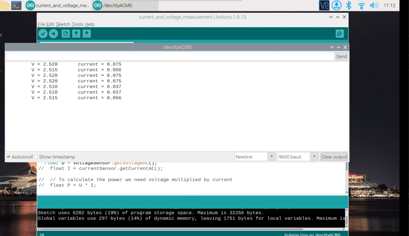Click the Bluetooth tray icon
409x236 pixels.
pyautogui.click(x=348, y=6)
